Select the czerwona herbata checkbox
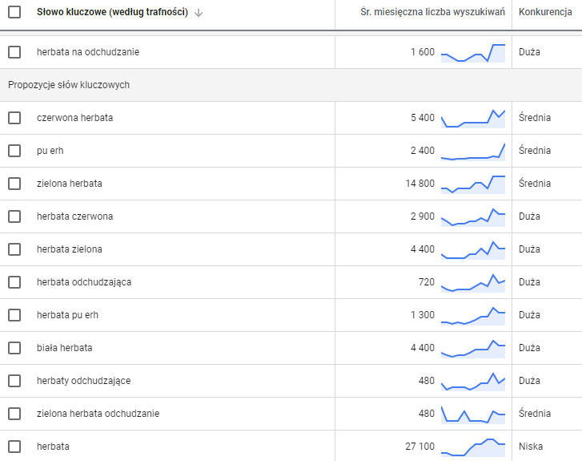The width and height of the screenshot is (582, 461). point(14,118)
